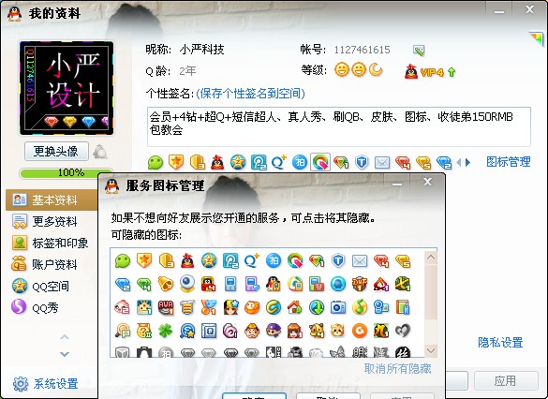Viewport: 548px width, 399px height.
Task: Click the green diamond 4 icon in the manager grid
Action: click(144, 284)
